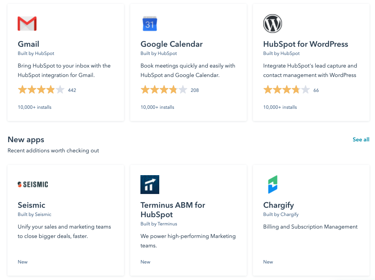Open HubSpot for WordPress title
375x280 pixels.
[306, 44]
